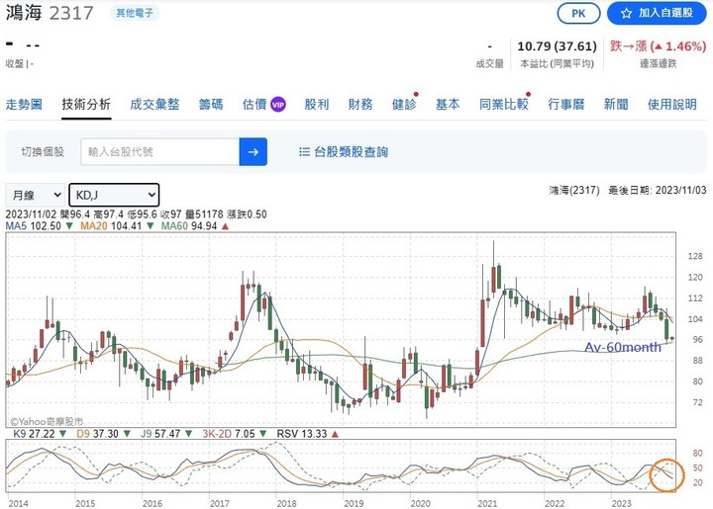
Task: Open the 籌碼 tab
Action: click(x=211, y=105)
